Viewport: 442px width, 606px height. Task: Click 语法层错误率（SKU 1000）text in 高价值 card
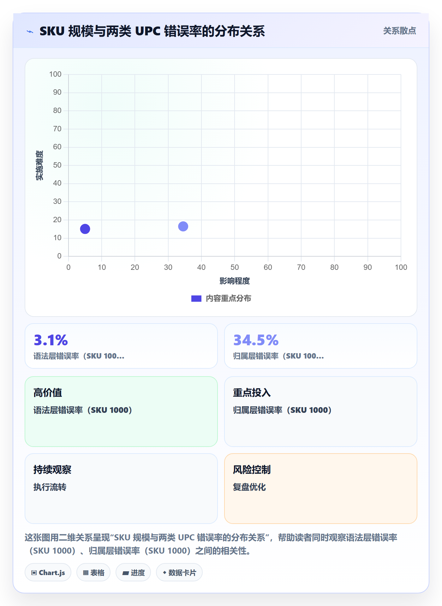pos(83,410)
